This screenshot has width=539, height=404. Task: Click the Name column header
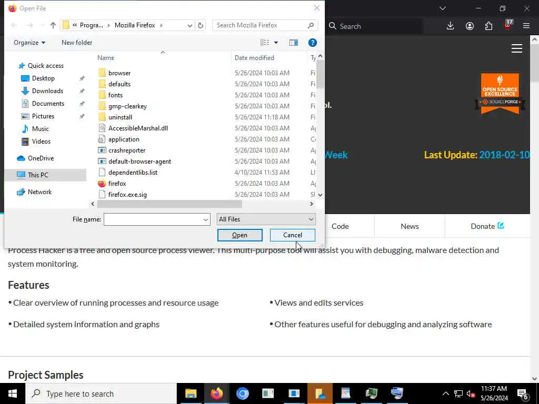[x=105, y=58]
